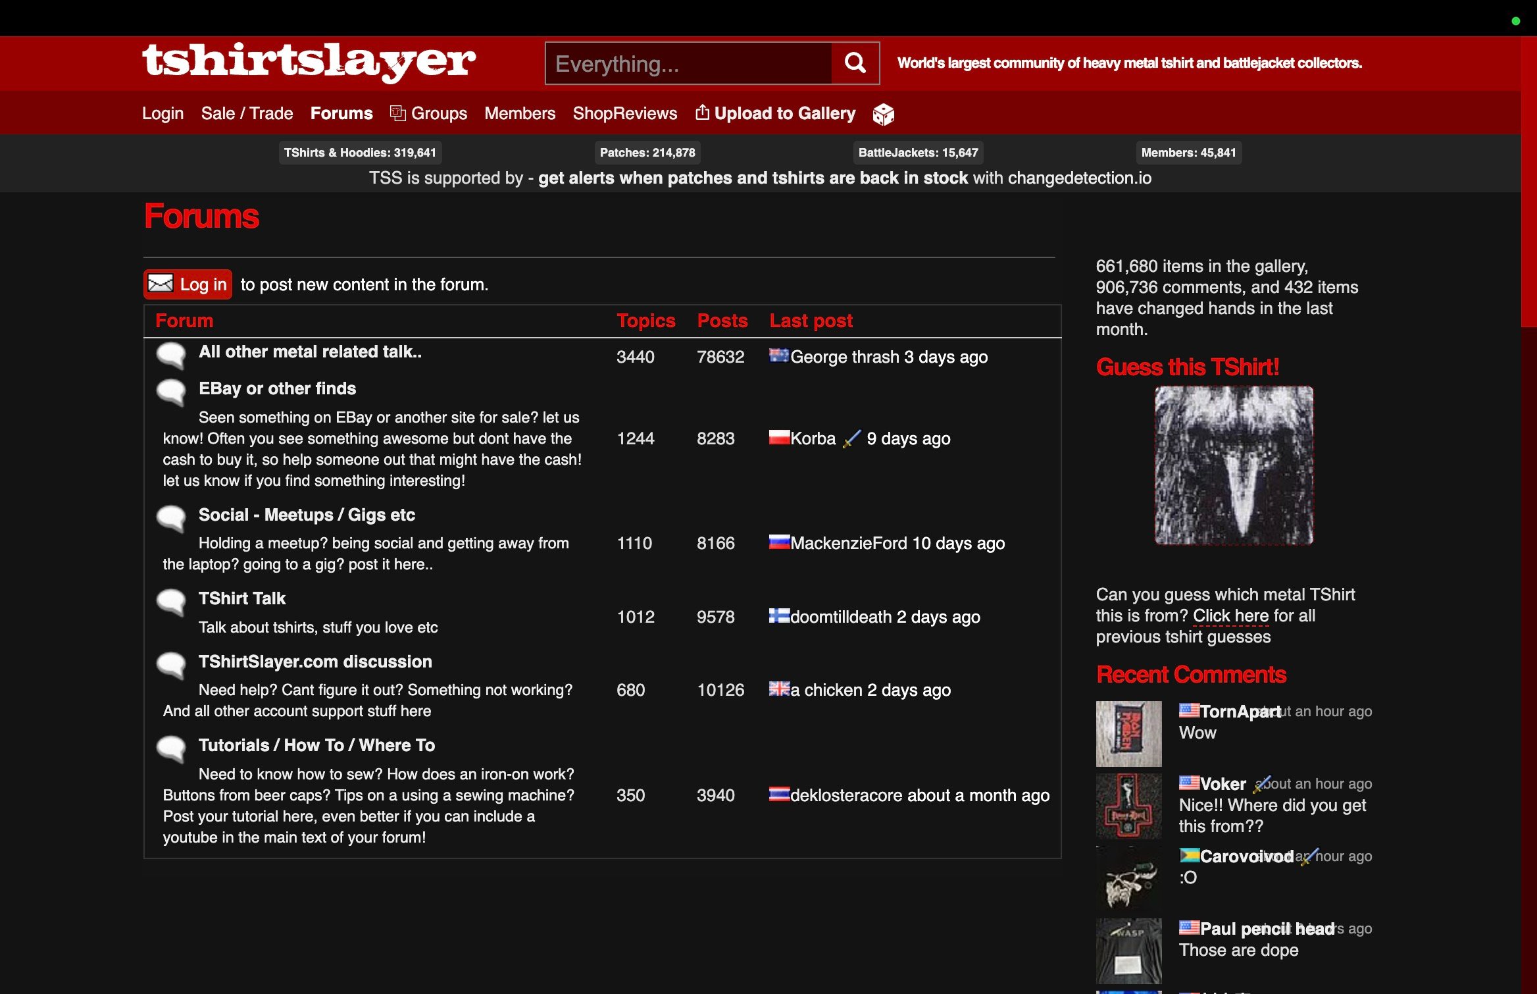Click the deklosteracore username
This screenshot has height=994, width=1537.
click(x=845, y=795)
